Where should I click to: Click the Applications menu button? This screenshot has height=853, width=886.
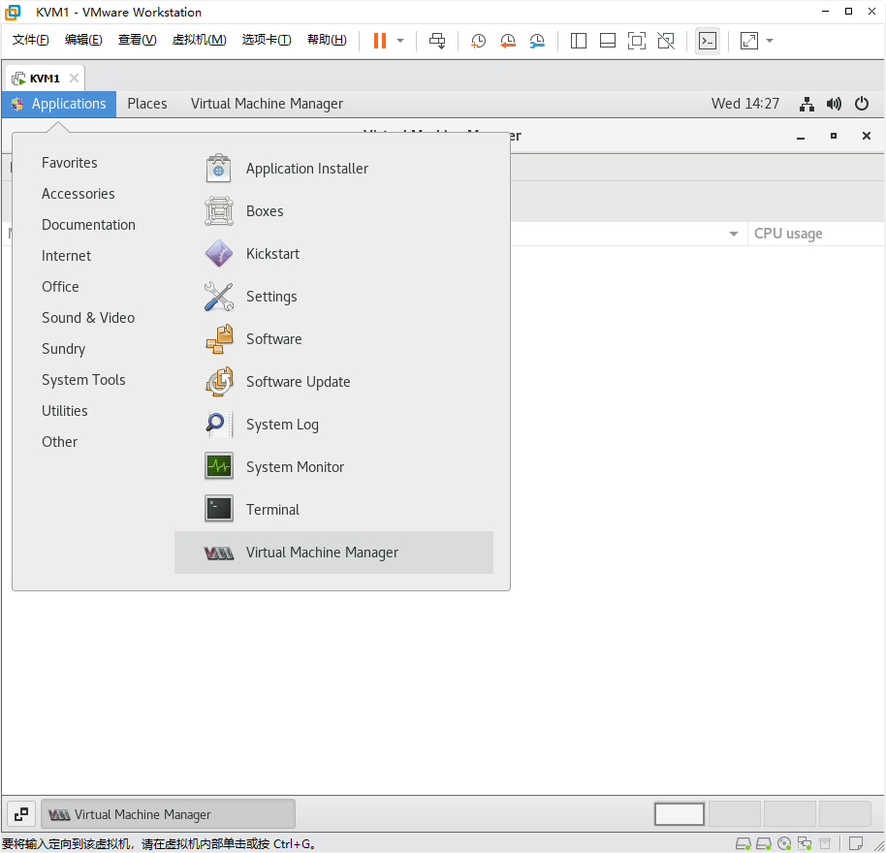coord(59,104)
